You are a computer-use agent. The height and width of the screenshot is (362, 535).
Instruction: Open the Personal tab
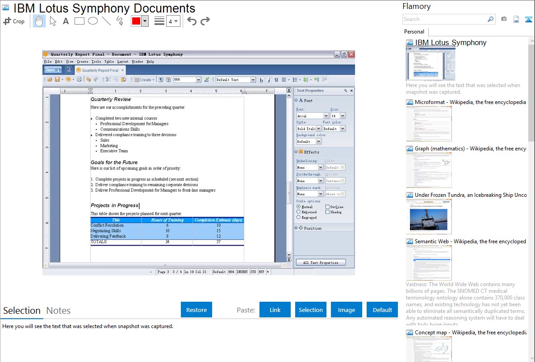[414, 32]
